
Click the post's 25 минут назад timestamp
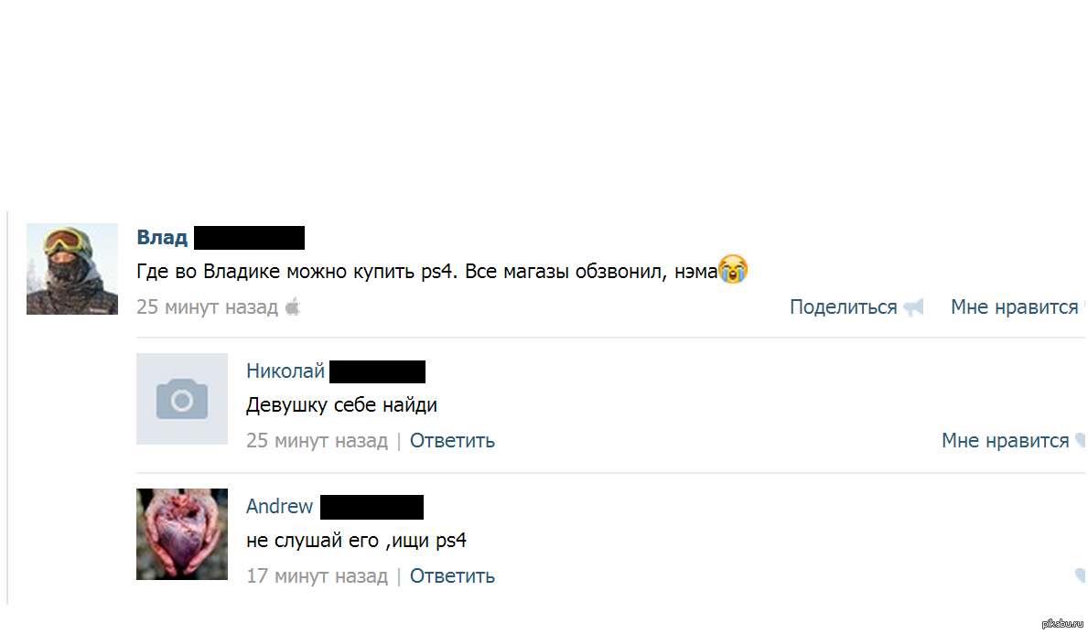[x=207, y=307]
